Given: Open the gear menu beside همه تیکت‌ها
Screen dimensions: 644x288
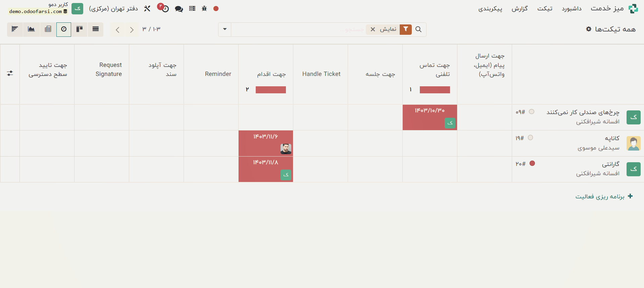Looking at the screenshot, I should (589, 29).
